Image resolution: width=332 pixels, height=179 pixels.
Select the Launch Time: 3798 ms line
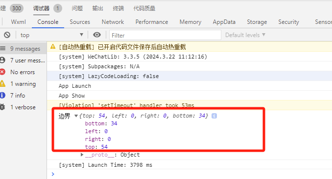105,165
